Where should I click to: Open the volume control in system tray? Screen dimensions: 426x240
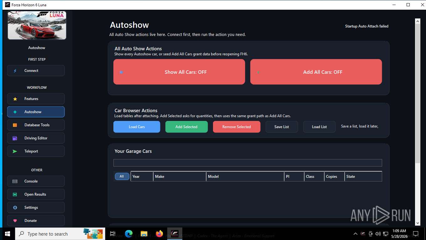(x=378, y=234)
